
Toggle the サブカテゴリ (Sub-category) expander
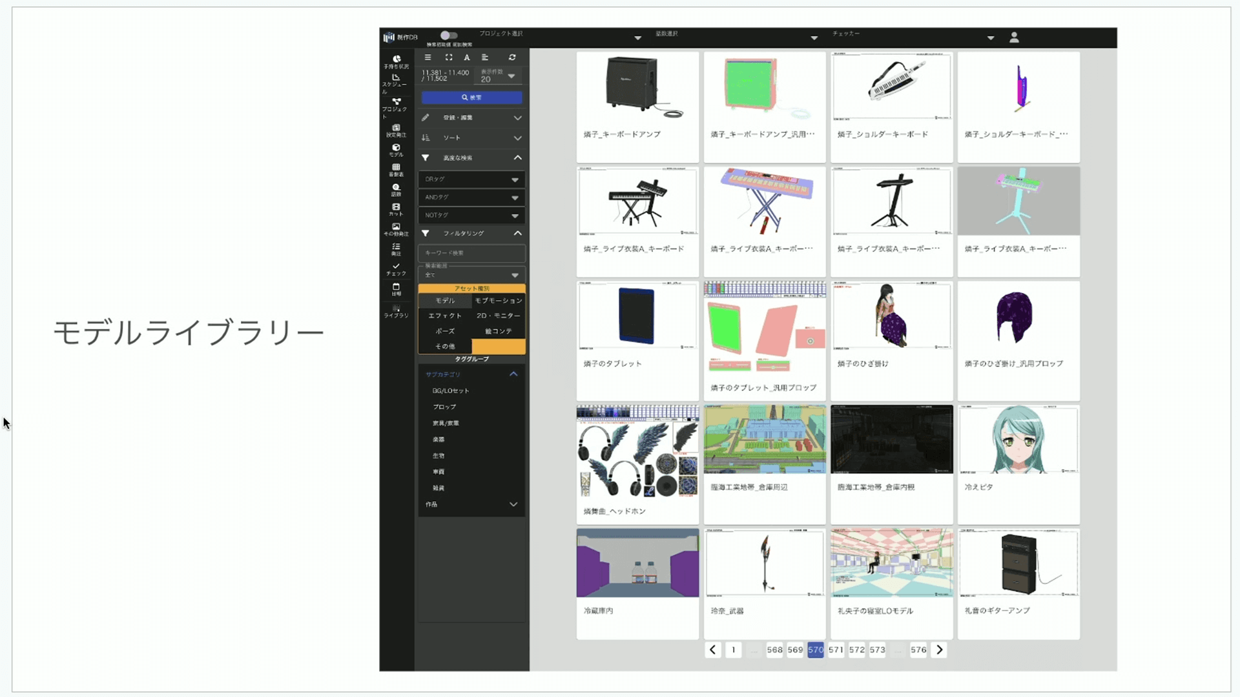click(513, 374)
